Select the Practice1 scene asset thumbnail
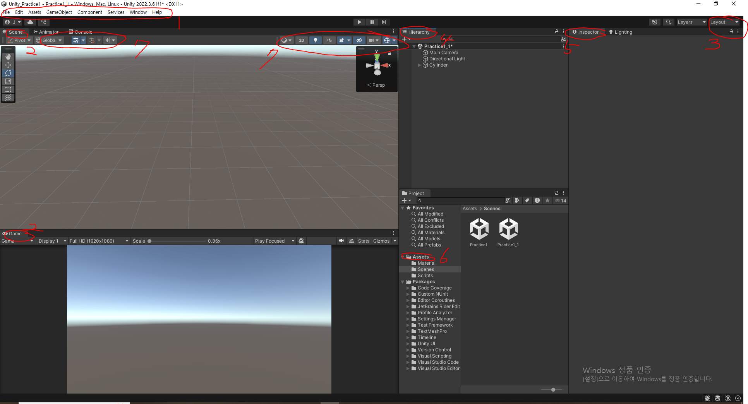The height and width of the screenshot is (404, 748). click(479, 232)
